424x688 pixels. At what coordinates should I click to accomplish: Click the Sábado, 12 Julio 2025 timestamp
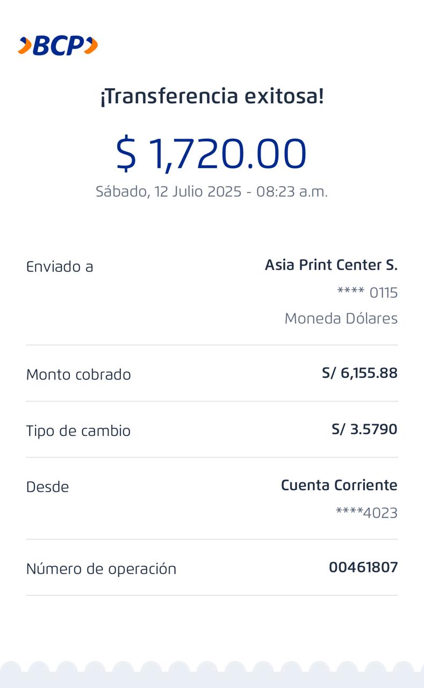click(x=211, y=191)
